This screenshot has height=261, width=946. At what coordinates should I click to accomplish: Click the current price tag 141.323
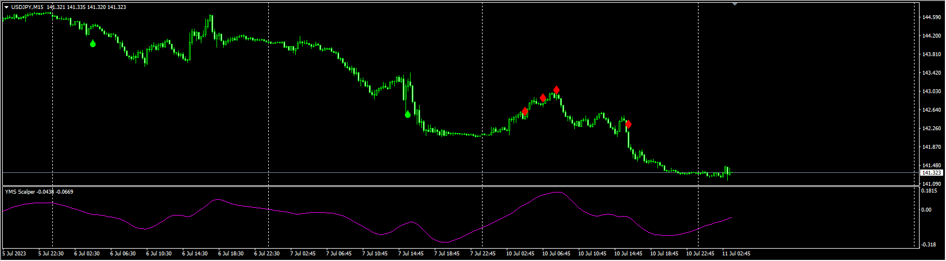point(931,173)
